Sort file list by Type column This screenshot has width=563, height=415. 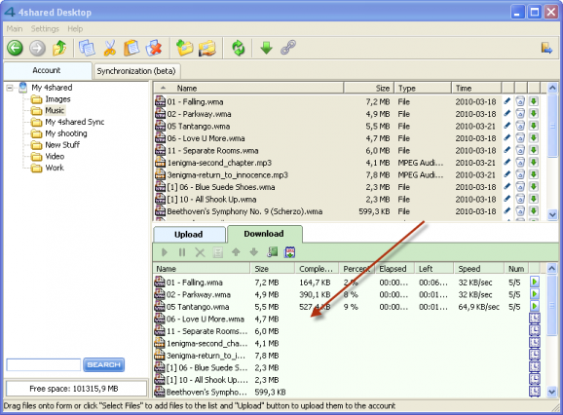tap(423, 88)
